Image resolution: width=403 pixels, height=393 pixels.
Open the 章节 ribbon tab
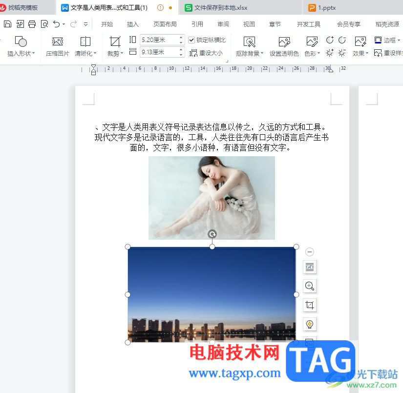coord(275,24)
